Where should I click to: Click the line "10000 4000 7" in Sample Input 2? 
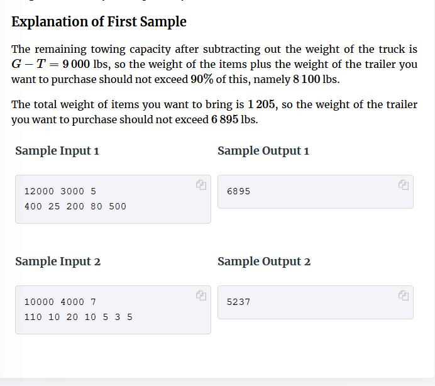60,302
